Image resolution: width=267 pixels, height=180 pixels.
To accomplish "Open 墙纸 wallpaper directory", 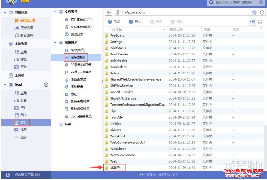I will pyautogui.click(x=71, y=94).
